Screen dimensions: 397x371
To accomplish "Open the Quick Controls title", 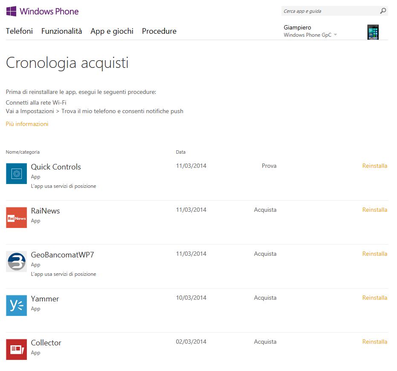I will click(x=56, y=167).
